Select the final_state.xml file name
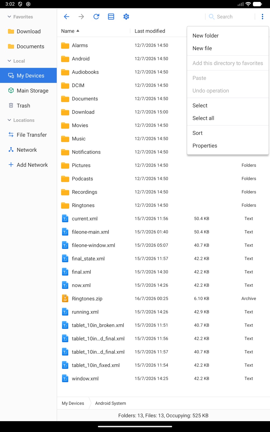270x432 pixels. 88,259
